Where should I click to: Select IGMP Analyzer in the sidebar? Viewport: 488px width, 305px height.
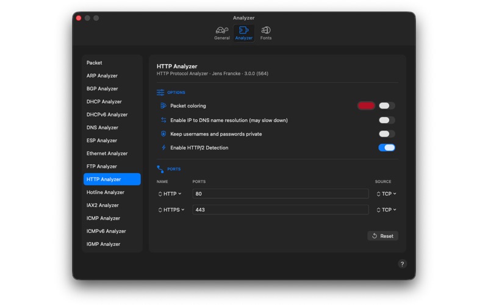click(112, 245)
